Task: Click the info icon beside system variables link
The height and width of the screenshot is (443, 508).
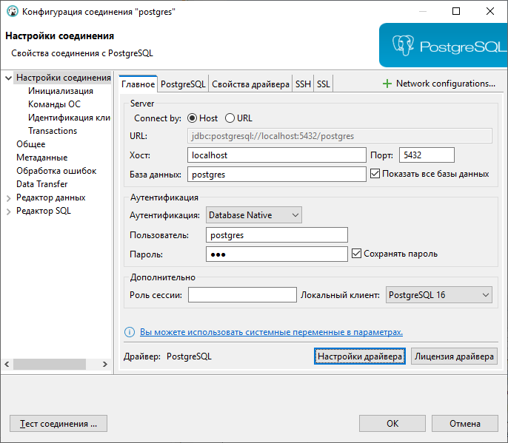Action: (130, 332)
